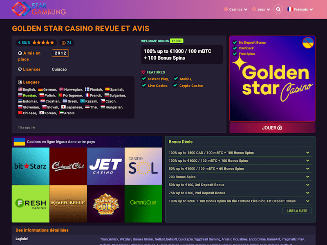The width and height of the screenshot is (327, 245).
Task: Click the French flag icon in header
Action: [290, 9]
